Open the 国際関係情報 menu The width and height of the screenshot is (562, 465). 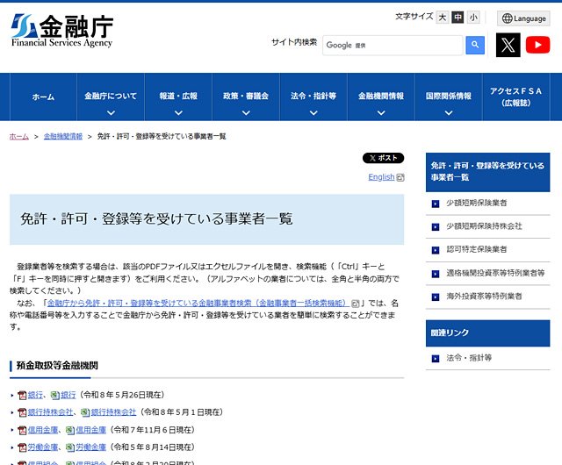[x=449, y=96]
